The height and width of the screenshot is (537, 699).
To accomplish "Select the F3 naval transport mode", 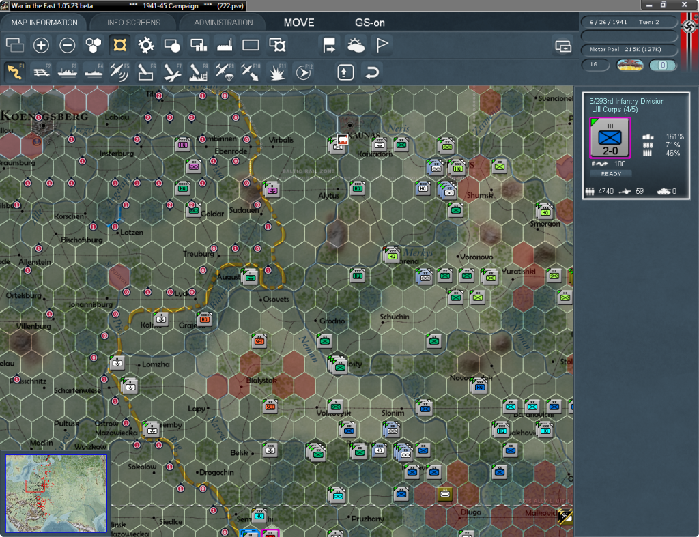I will point(68,72).
